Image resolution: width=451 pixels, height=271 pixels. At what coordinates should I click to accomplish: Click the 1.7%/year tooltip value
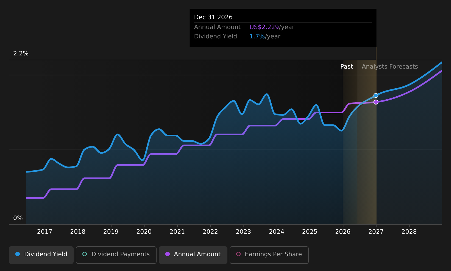[x=265, y=36]
